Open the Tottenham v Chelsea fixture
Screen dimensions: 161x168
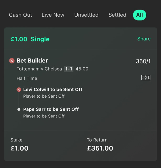coord(39,69)
